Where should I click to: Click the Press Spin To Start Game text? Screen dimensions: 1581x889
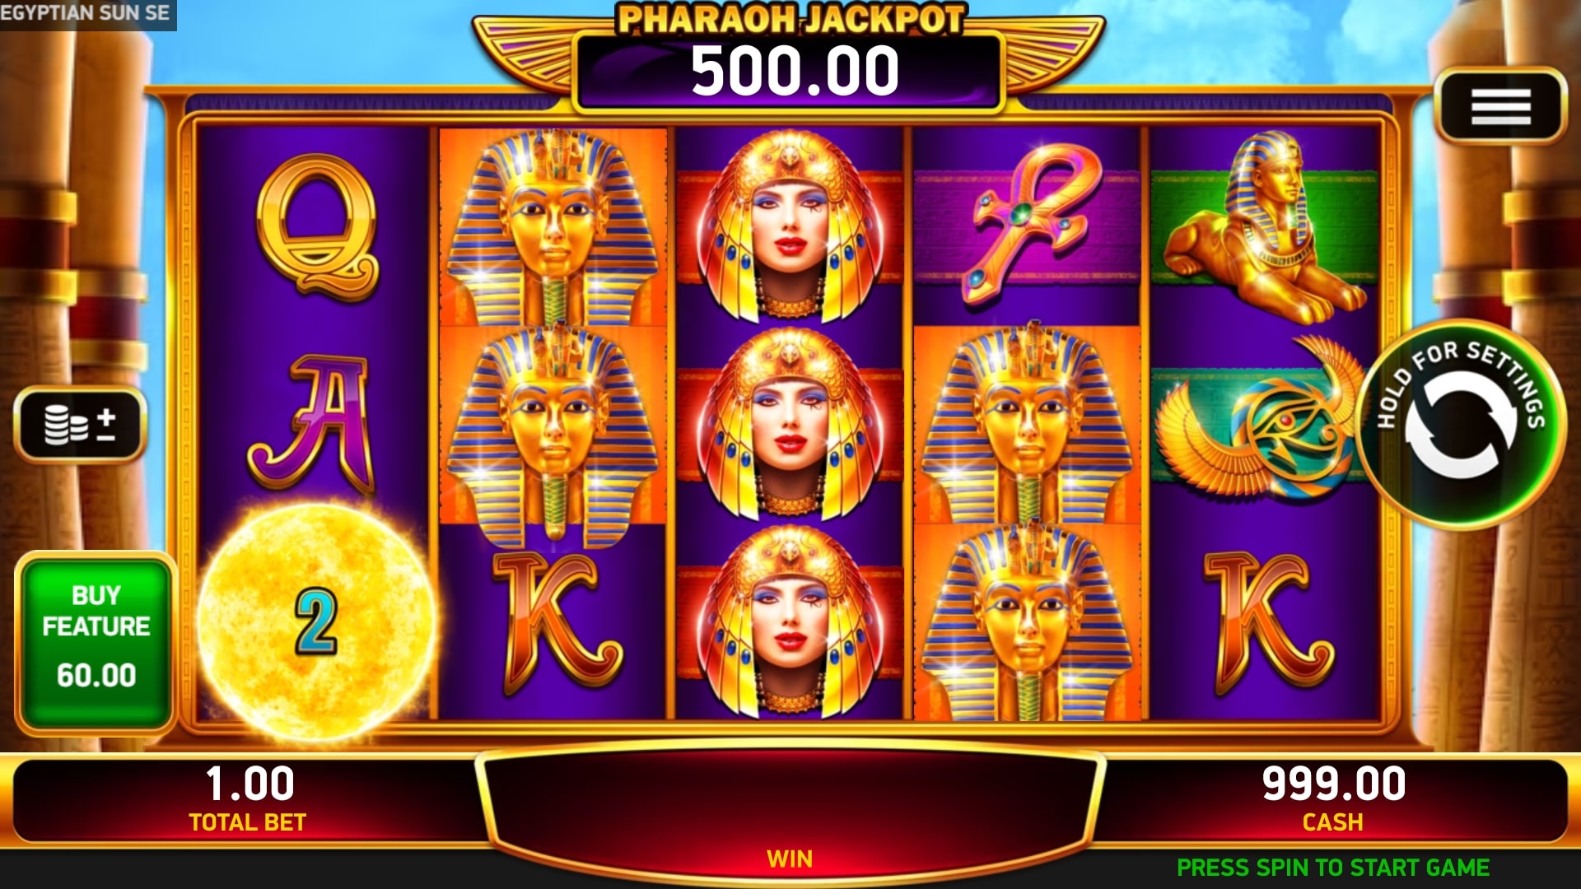tap(1332, 868)
